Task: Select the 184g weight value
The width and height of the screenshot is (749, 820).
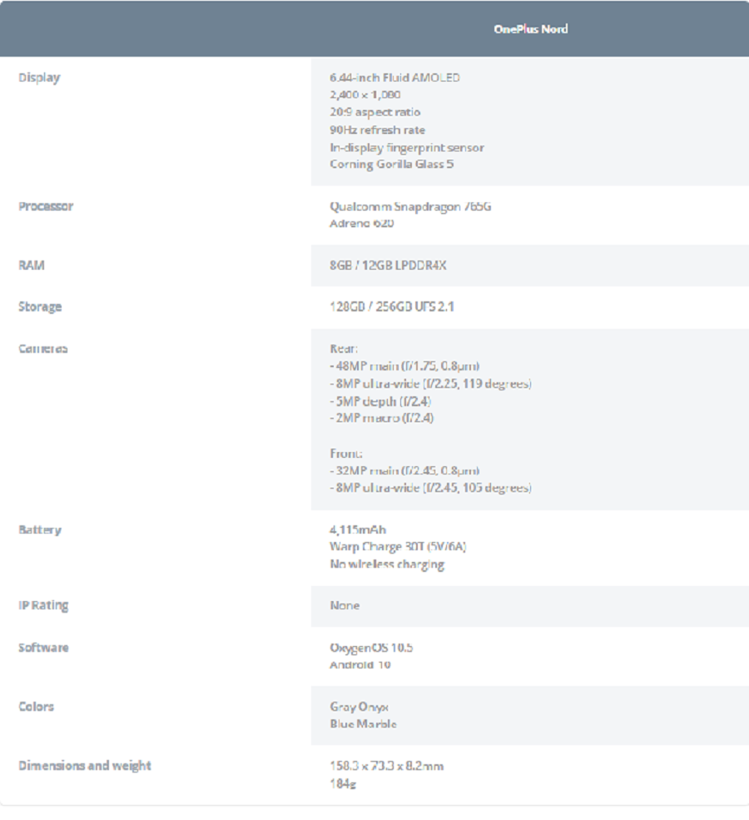Action: click(x=343, y=783)
